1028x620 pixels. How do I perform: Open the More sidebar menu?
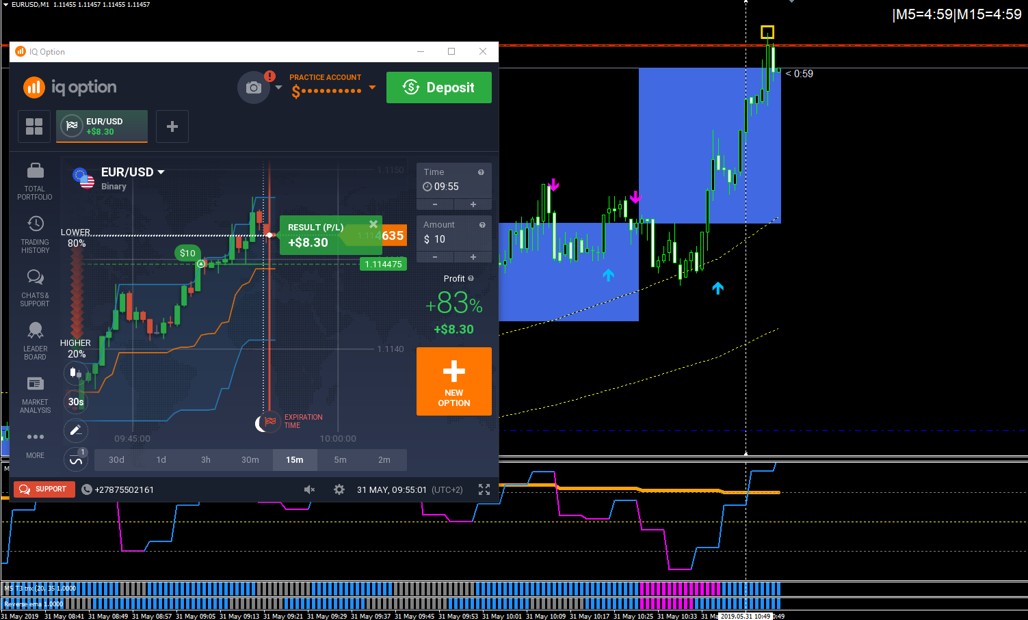[35, 444]
